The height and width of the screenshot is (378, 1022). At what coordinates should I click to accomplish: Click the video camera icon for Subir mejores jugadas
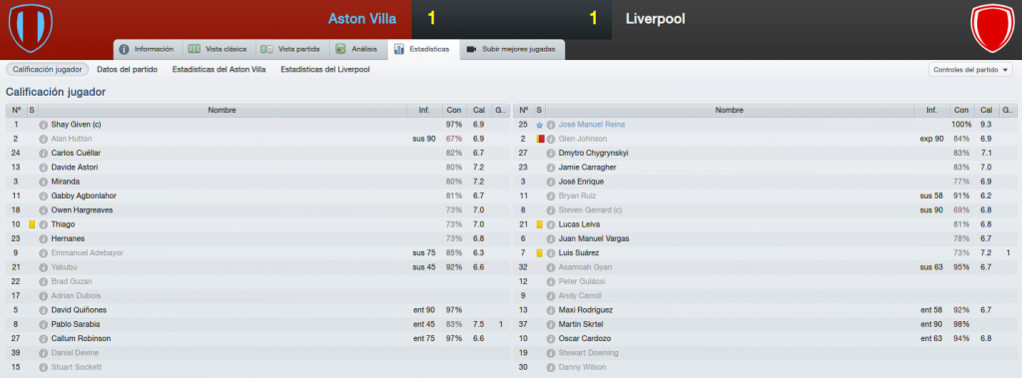tap(472, 49)
